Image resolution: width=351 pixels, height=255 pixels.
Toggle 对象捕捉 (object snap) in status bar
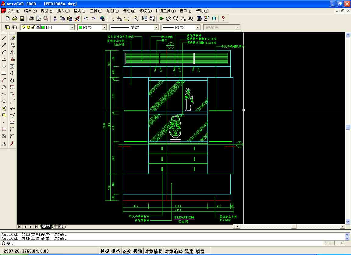pyautogui.click(x=153, y=251)
